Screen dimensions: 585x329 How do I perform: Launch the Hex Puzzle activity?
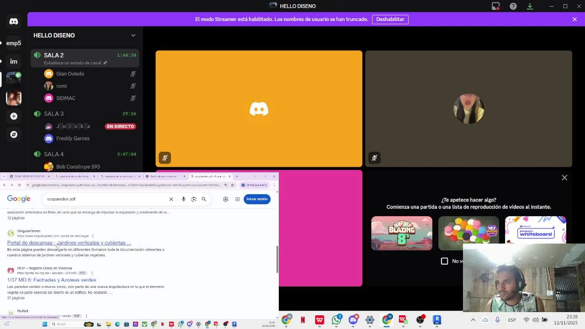coord(468,233)
